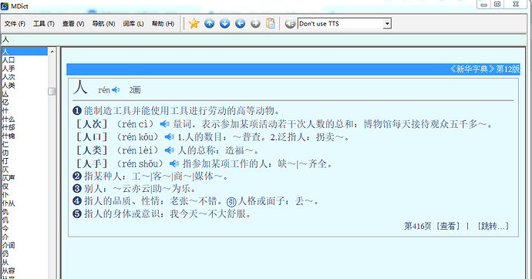Image resolution: width=532 pixels, height=279 pixels.
Task: Click the word list scrollbar up arrow
Action: coord(52,52)
